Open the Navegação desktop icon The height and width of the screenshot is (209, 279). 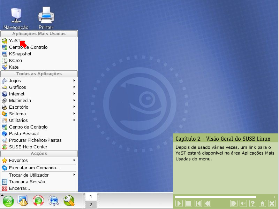tap(16, 18)
